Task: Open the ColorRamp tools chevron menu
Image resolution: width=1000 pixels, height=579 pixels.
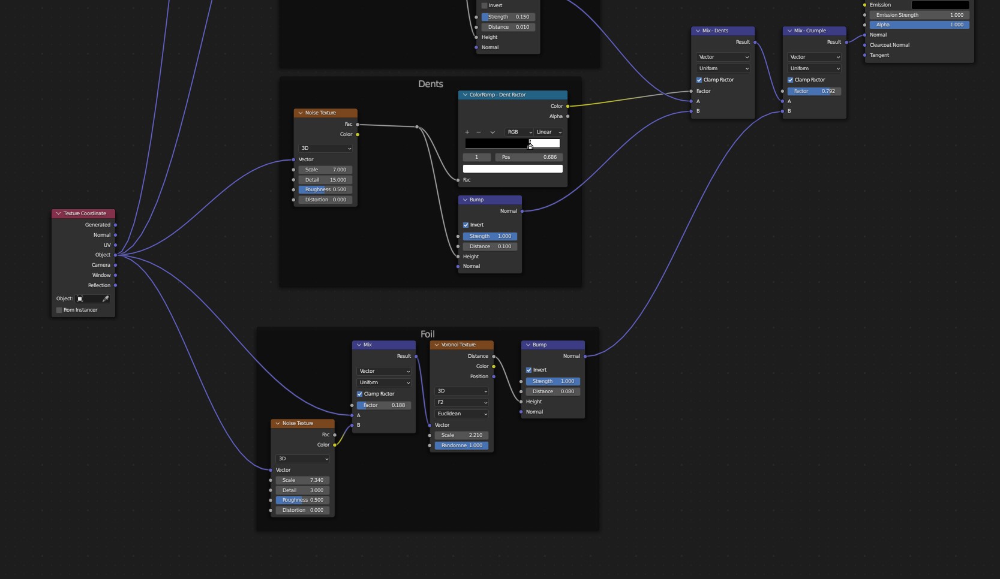Action: [x=493, y=132]
